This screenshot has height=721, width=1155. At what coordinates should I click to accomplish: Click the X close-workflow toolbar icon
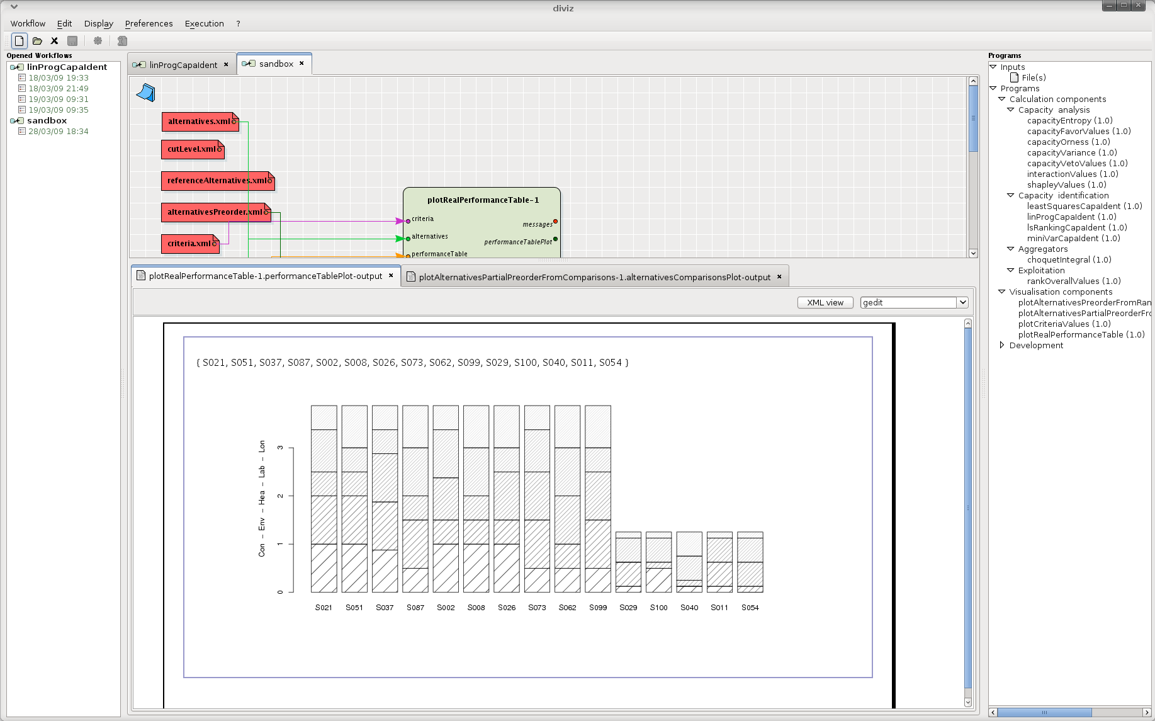point(55,41)
